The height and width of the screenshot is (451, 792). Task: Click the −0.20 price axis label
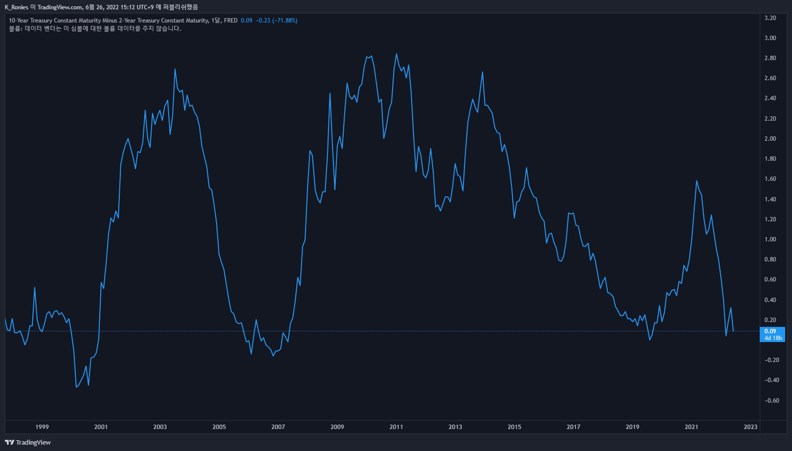[771, 360]
